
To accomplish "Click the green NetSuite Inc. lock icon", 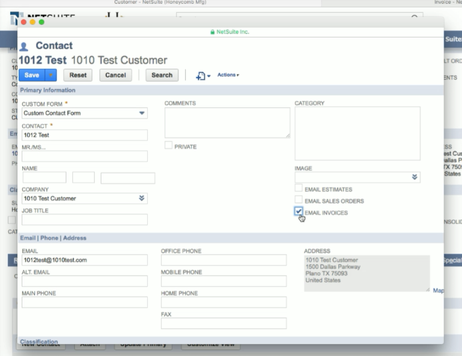I will pyautogui.click(x=212, y=32).
